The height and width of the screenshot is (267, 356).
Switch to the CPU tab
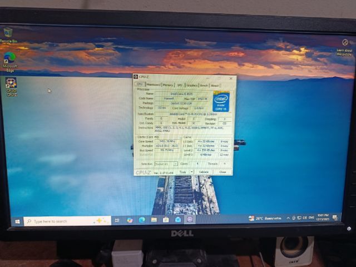click(140, 84)
